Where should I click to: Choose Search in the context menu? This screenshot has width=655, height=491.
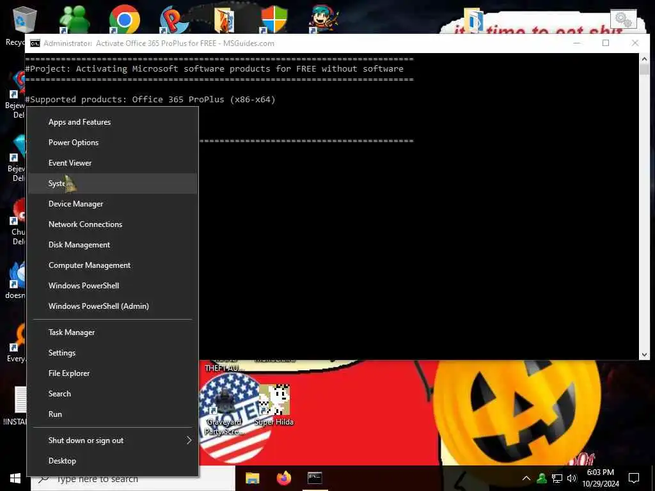point(113,394)
